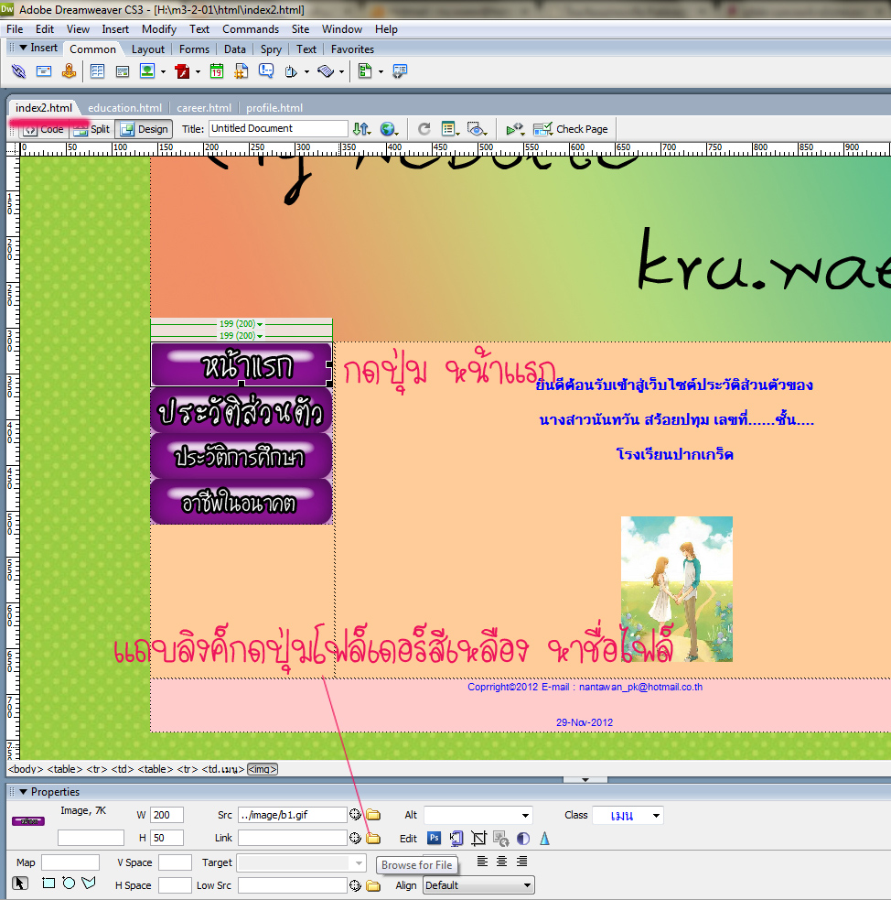Click the Optimize image icon

click(x=456, y=839)
